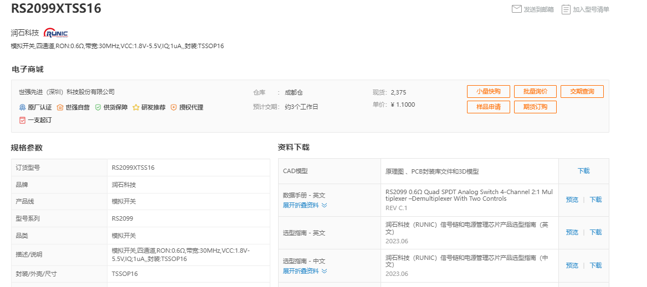Click the 单价 ¥ 1.1000 text
Viewport: 647px width, 287px height.
pos(394,105)
